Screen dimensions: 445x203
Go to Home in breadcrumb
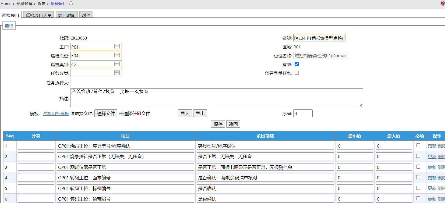click(x=6, y=4)
